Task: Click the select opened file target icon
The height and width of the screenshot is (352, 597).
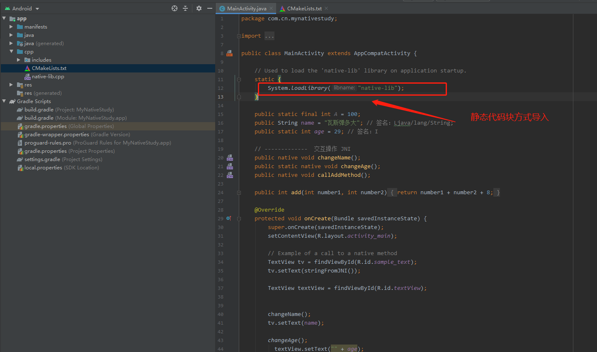Action: tap(175, 8)
